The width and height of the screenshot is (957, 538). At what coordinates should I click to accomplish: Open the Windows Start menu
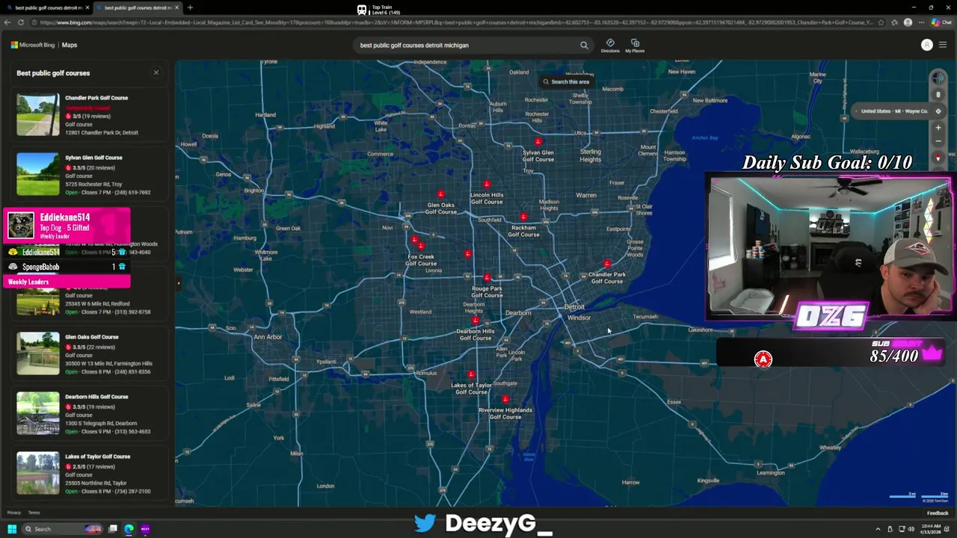click(12, 529)
